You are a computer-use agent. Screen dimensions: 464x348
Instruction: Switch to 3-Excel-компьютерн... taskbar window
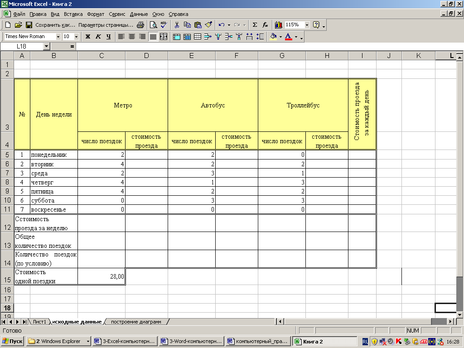[125, 342]
